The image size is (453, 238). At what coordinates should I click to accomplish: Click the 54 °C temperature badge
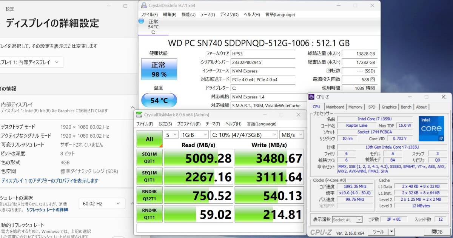[159, 100]
